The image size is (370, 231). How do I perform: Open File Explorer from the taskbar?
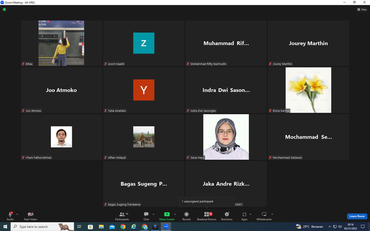tap(101, 226)
